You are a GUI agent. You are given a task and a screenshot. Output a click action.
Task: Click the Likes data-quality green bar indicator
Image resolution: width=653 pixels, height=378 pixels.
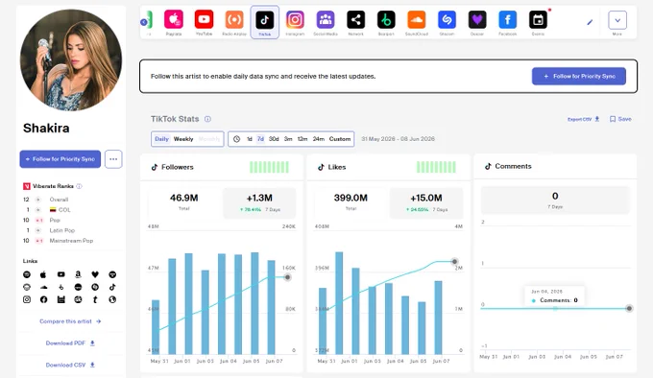pos(436,167)
